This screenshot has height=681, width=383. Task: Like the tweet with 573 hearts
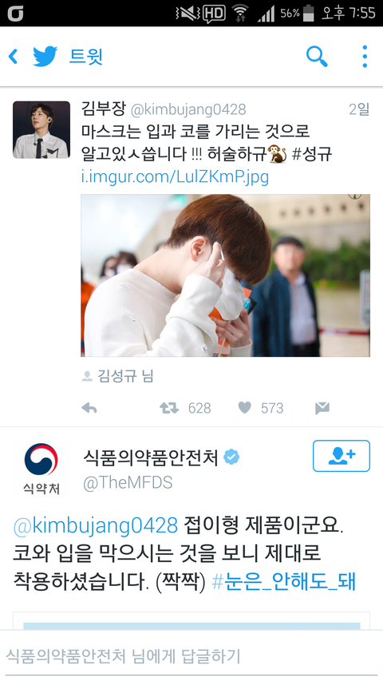click(x=245, y=408)
